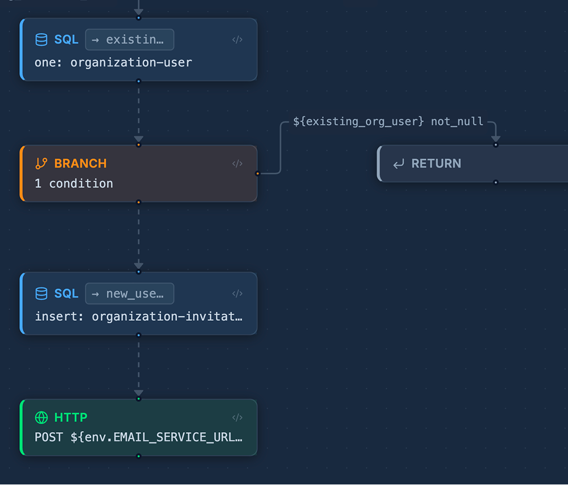Click the ${existing_org_user} not_null condition label
Image resolution: width=568 pixels, height=485 pixels.
point(388,121)
